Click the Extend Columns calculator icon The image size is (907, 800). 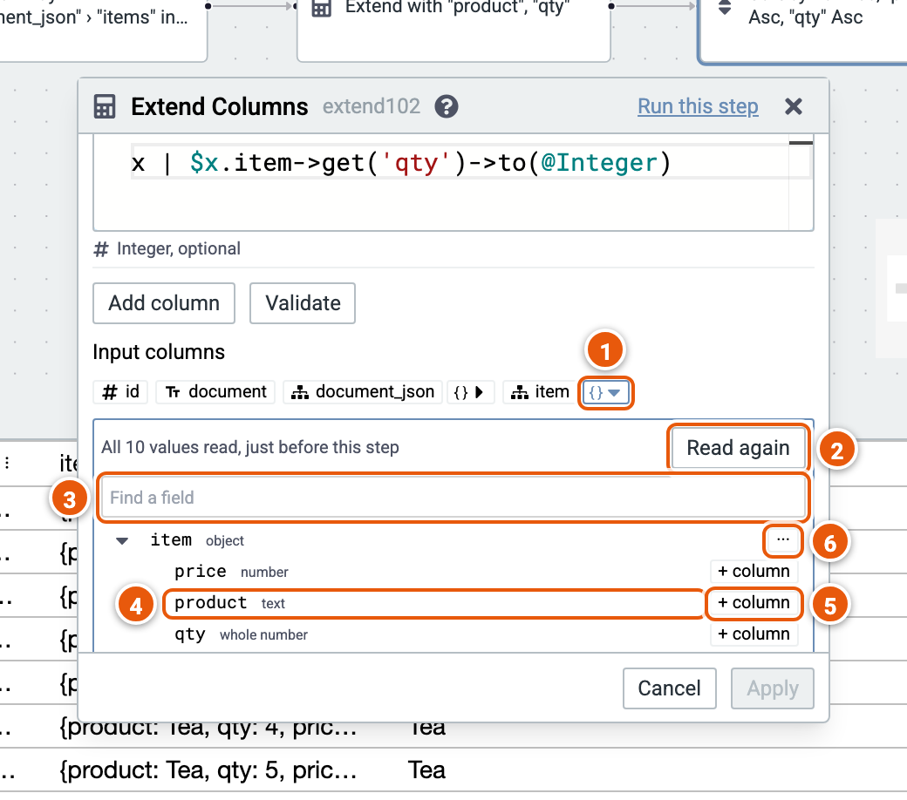pos(105,107)
